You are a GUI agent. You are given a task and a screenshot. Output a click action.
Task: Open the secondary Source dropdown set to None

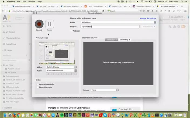click(105, 90)
